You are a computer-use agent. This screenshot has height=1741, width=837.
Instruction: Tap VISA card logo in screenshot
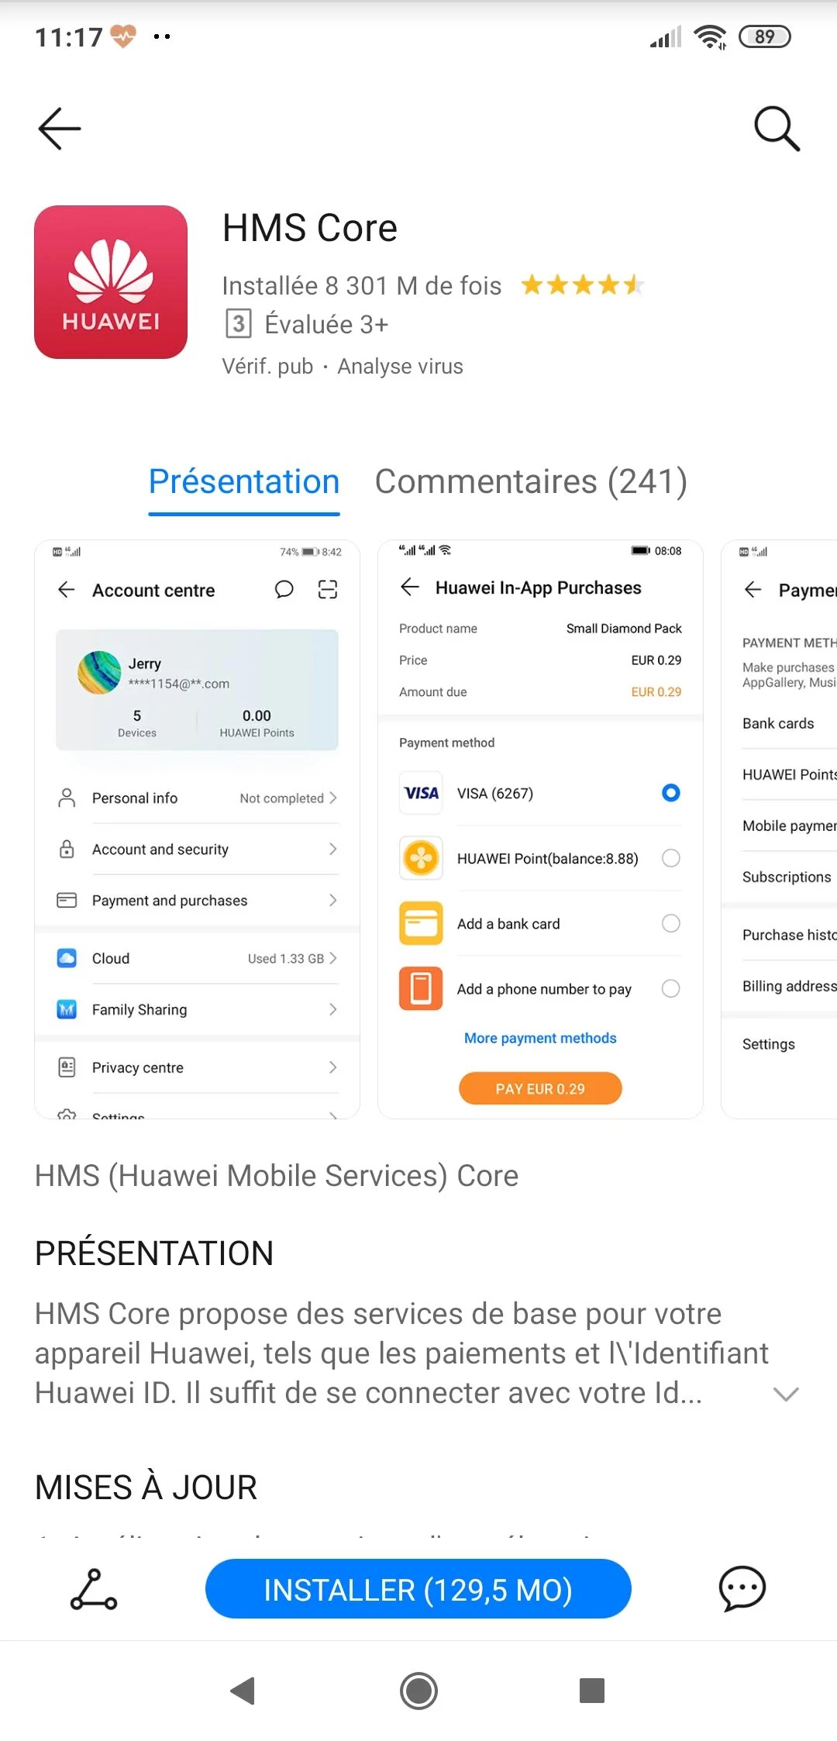click(421, 793)
